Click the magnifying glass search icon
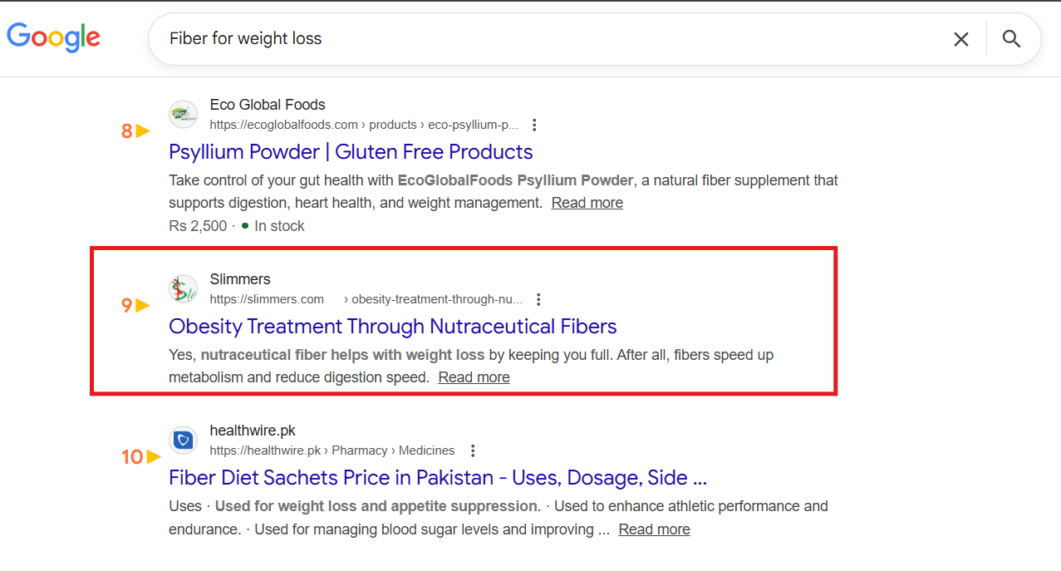 (x=1011, y=39)
